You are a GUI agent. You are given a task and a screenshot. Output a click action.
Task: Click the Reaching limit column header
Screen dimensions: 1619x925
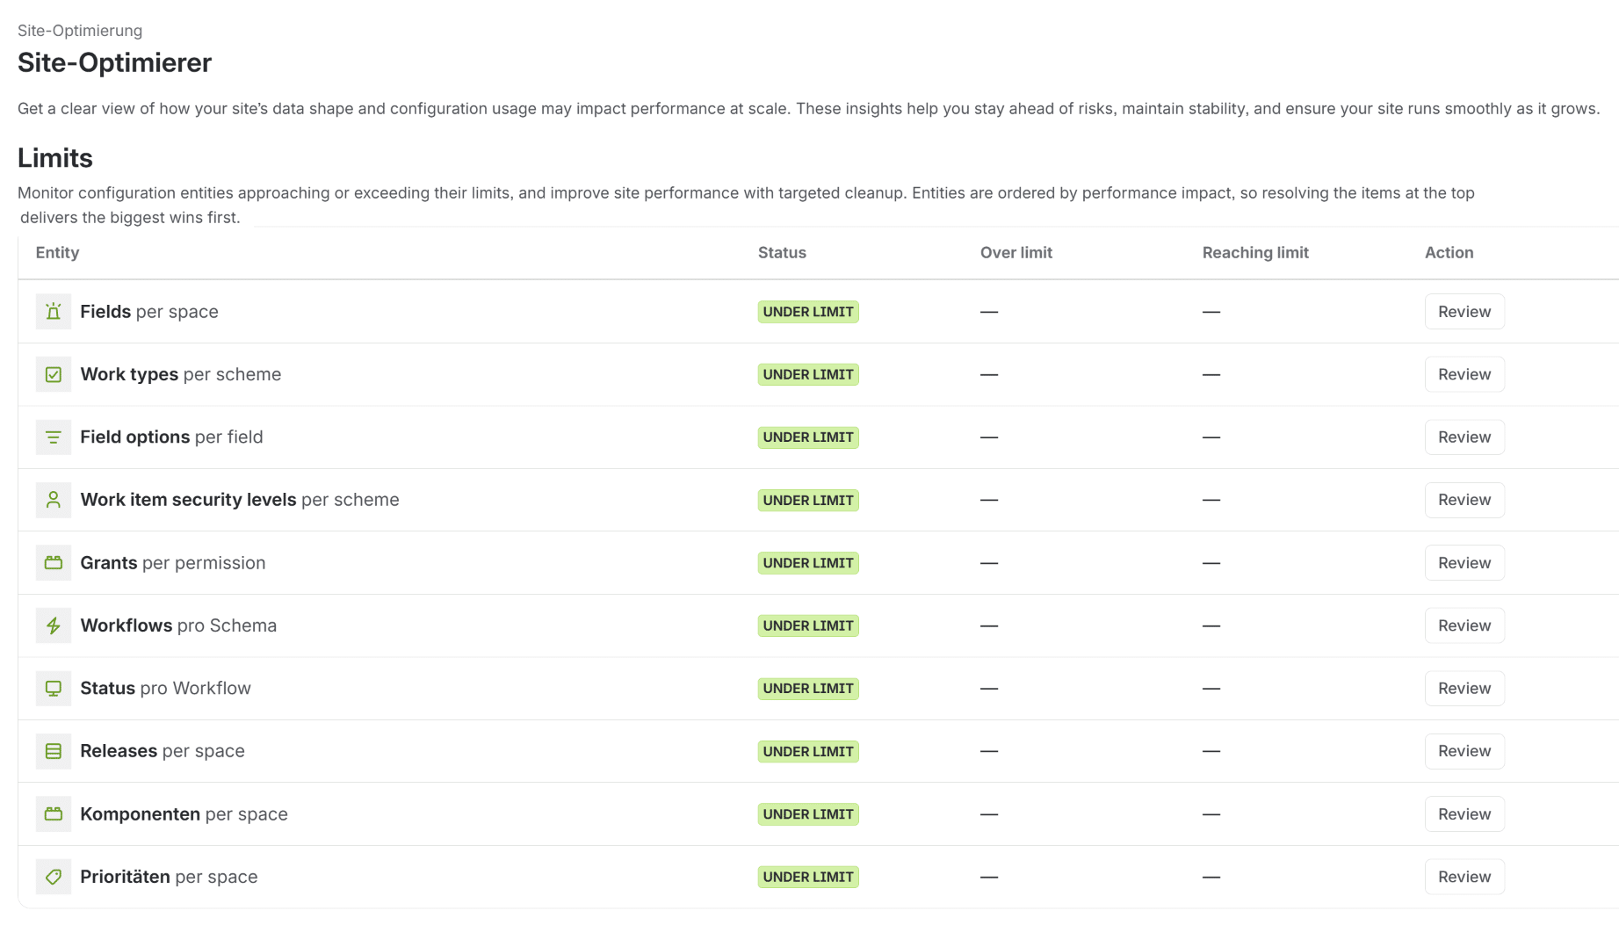click(1255, 253)
